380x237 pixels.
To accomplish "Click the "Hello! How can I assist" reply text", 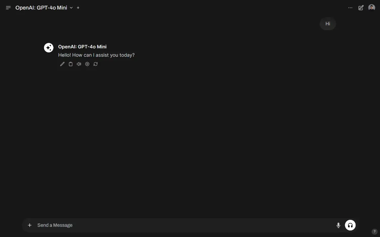I will click(96, 55).
